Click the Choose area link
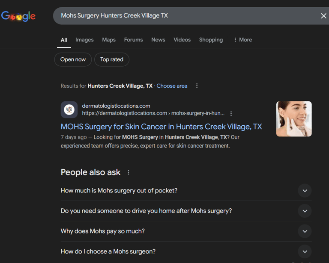Image resolution: width=329 pixels, height=263 pixels. point(172,86)
